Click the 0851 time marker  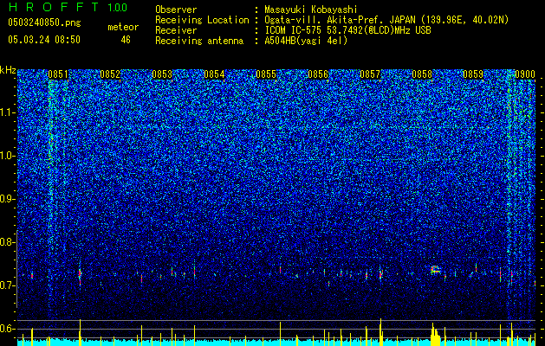click(58, 74)
